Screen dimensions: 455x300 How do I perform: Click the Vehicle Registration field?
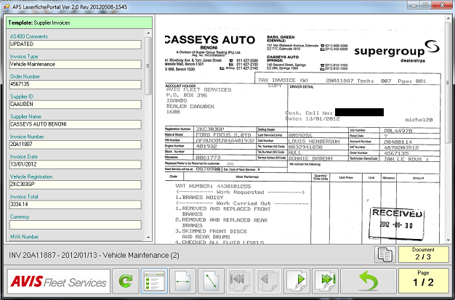[x=76, y=185]
